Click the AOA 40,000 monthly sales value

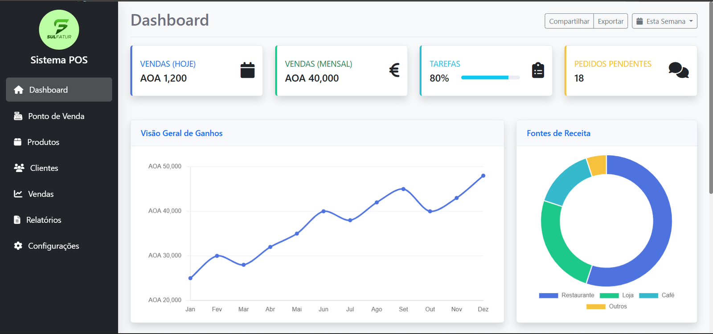pyautogui.click(x=312, y=78)
